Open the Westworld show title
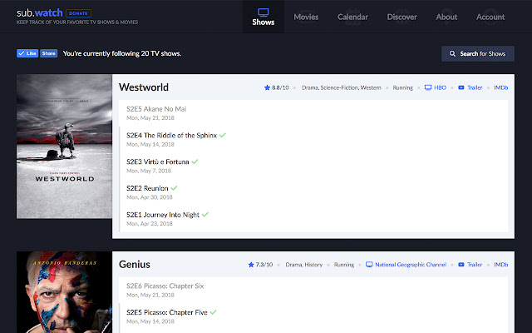 coord(144,87)
